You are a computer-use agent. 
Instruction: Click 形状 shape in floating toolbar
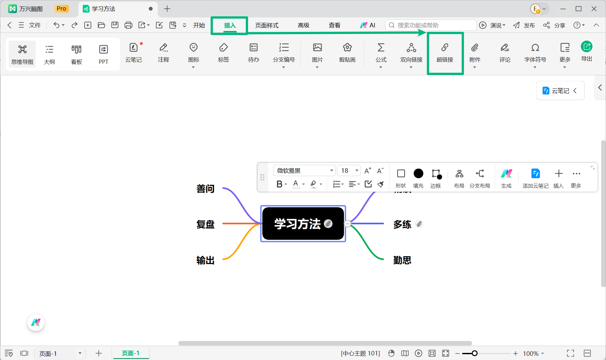click(401, 178)
